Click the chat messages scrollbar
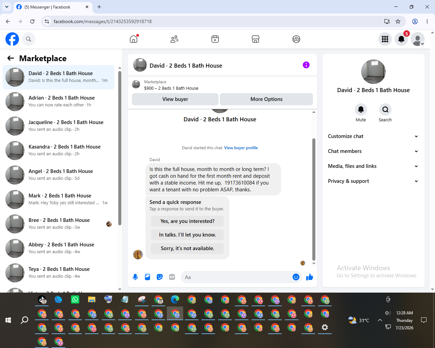Screen dimensions: 435x348 coord(314,199)
